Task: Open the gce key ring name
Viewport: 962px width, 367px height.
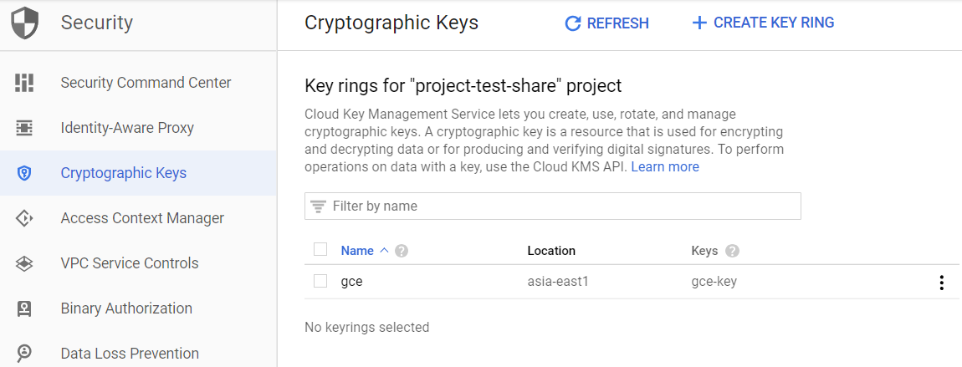Action: click(351, 282)
